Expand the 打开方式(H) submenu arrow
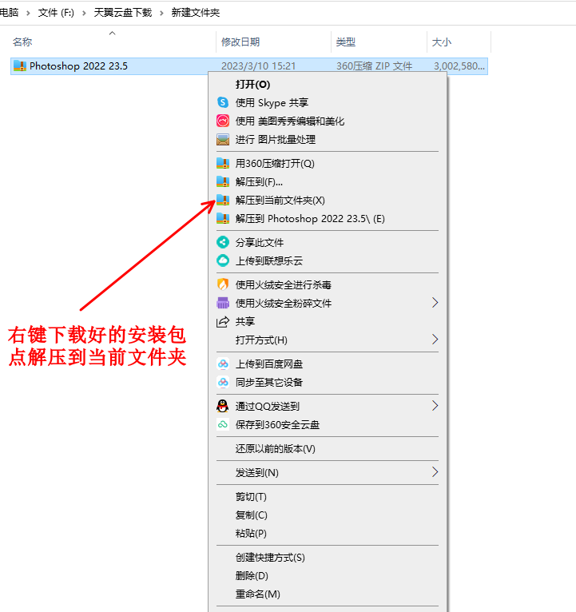The width and height of the screenshot is (576, 612). point(435,340)
